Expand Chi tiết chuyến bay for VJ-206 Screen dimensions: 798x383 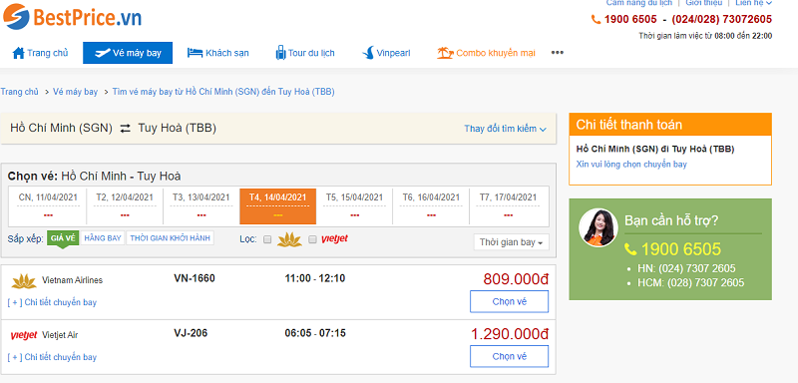(x=52, y=357)
